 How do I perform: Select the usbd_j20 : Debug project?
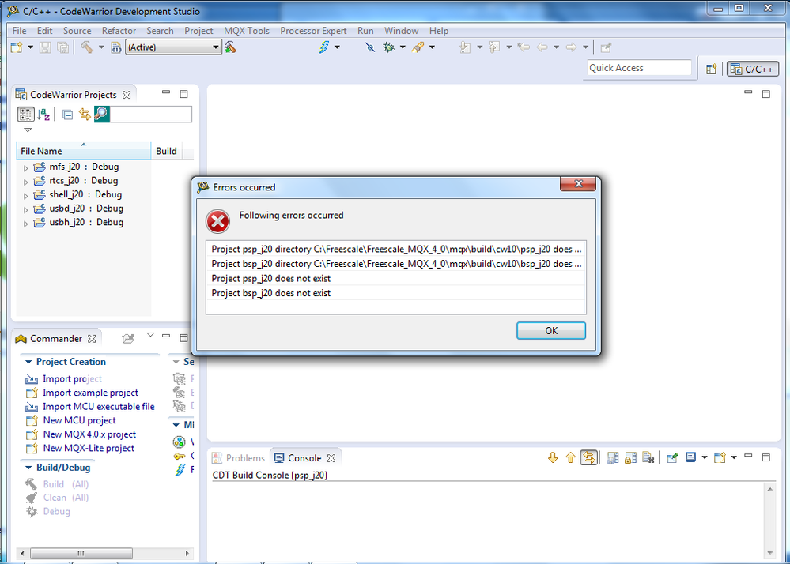(x=86, y=209)
